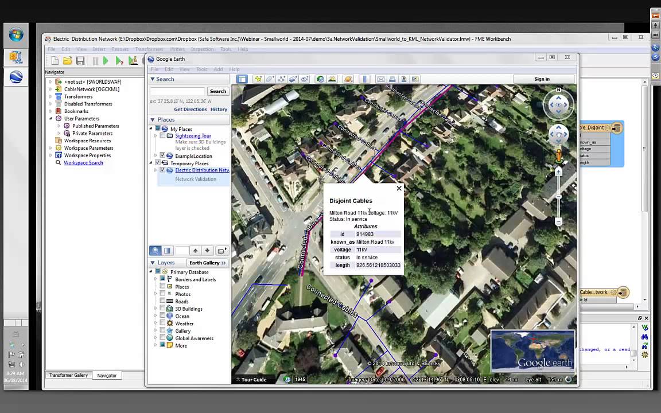
Task: Toggle the sunlight icon in toolbar
Action: [332, 79]
